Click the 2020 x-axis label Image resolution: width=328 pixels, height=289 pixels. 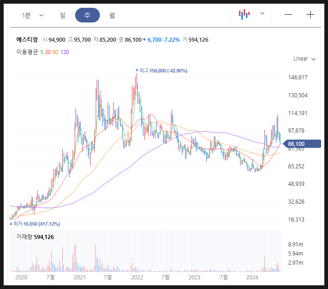22,278
